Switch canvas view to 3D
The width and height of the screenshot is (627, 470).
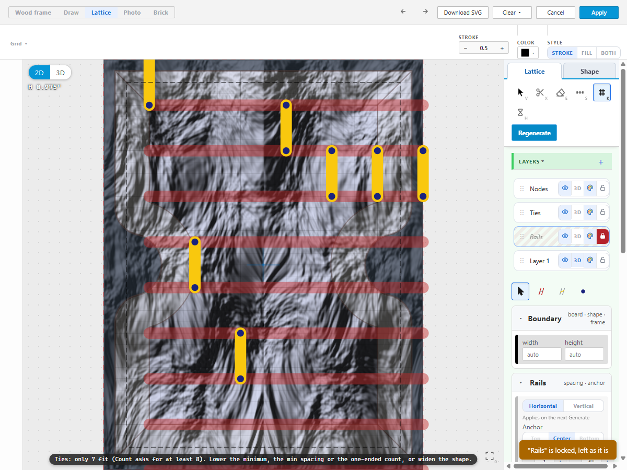61,73
